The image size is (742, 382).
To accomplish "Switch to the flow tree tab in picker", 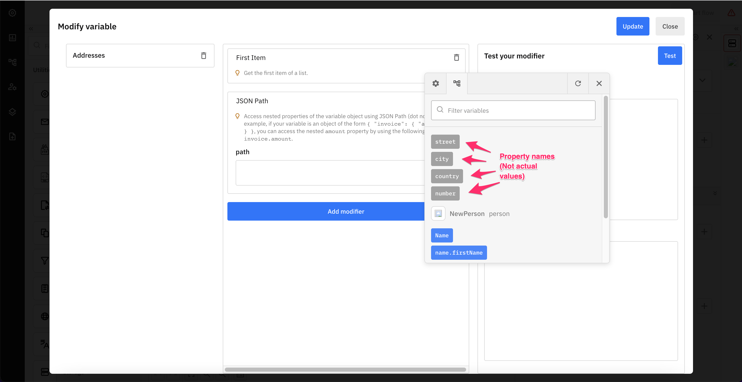I will (457, 83).
